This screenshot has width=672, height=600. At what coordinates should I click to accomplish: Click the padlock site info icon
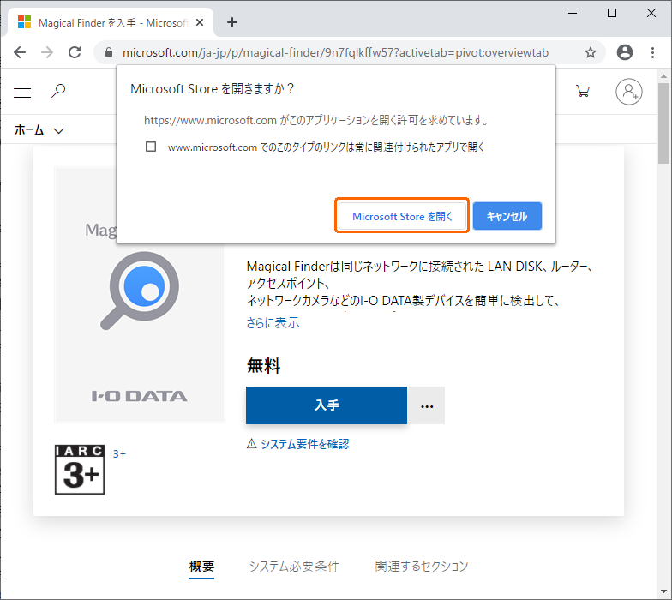(109, 52)
